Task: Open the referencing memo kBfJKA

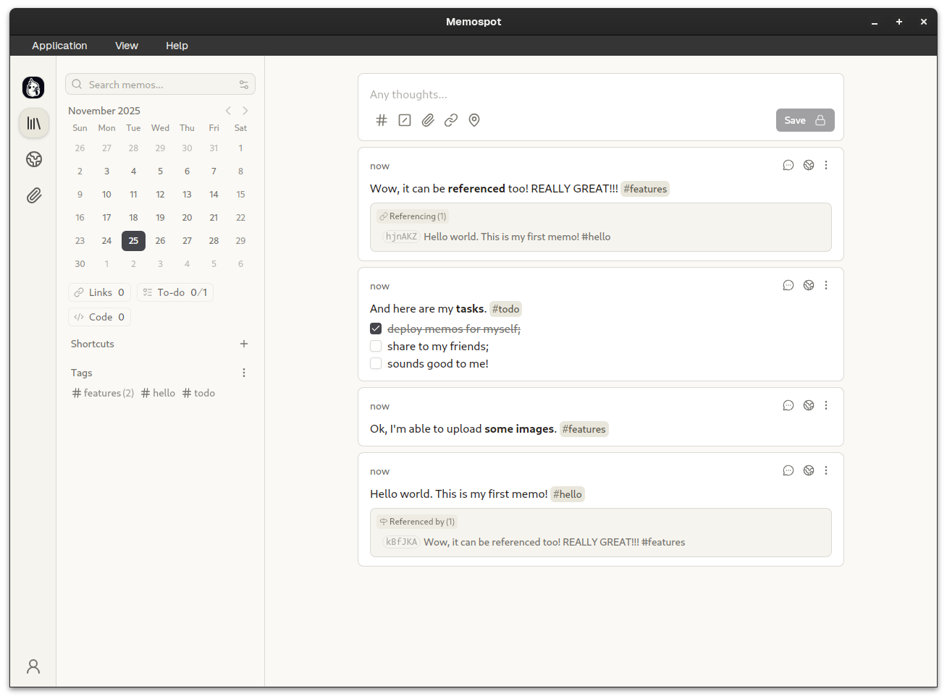Action: click(534, 542)
